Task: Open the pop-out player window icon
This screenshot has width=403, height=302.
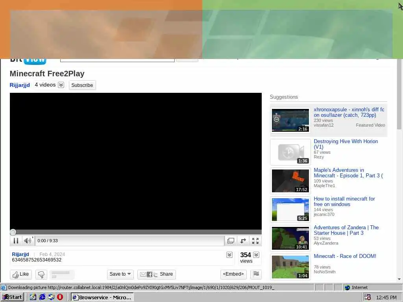Action: tap(231, 241)
